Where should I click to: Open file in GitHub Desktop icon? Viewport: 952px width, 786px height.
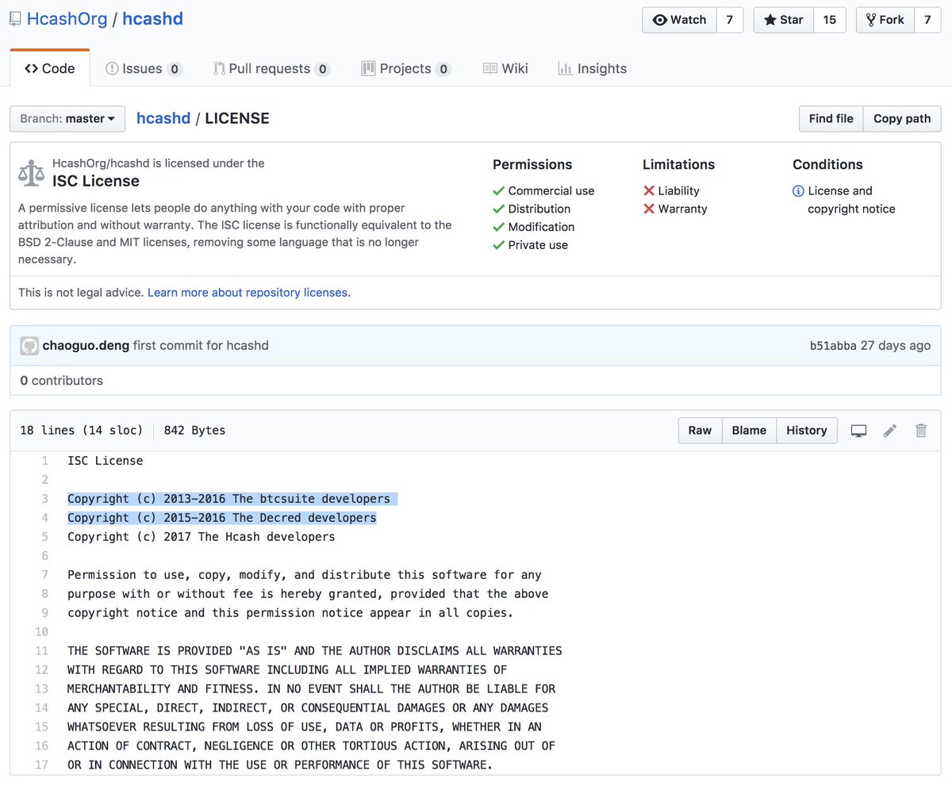coord(858,431)
